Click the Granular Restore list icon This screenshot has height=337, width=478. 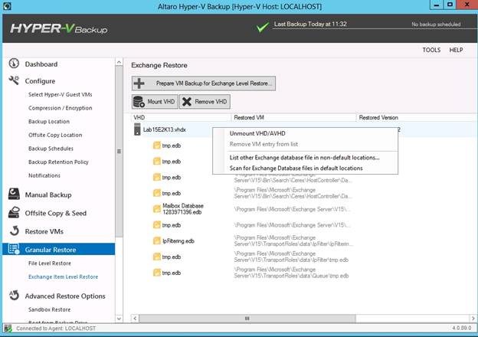[14, 249]
